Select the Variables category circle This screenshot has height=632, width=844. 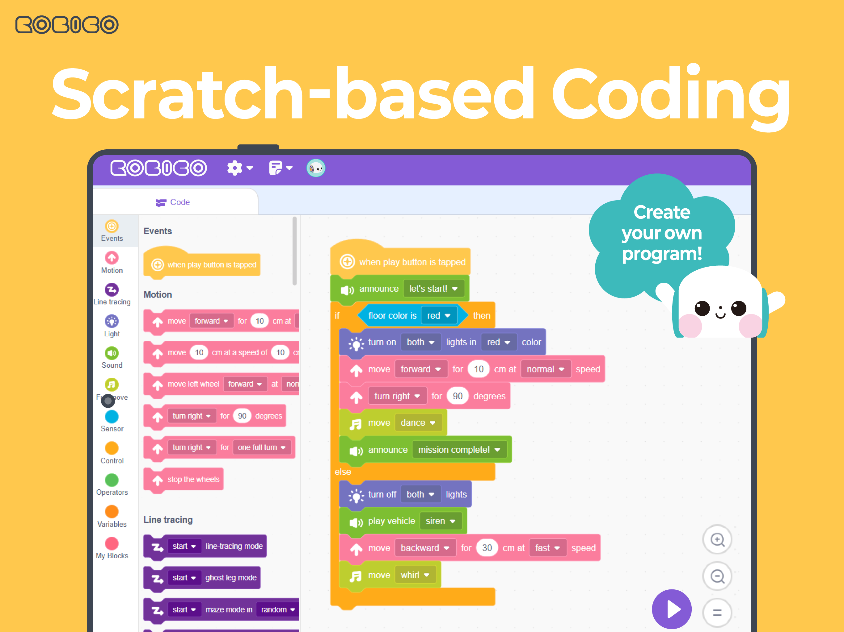coord(112,512)
